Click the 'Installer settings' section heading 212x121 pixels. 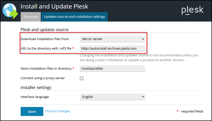click(36, 87)
